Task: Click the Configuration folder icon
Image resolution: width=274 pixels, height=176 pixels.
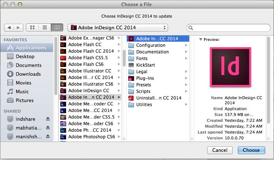Action: (x=131, y=45)
